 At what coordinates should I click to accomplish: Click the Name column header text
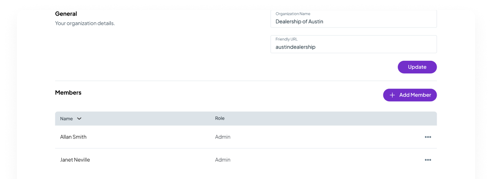(66, 119)
